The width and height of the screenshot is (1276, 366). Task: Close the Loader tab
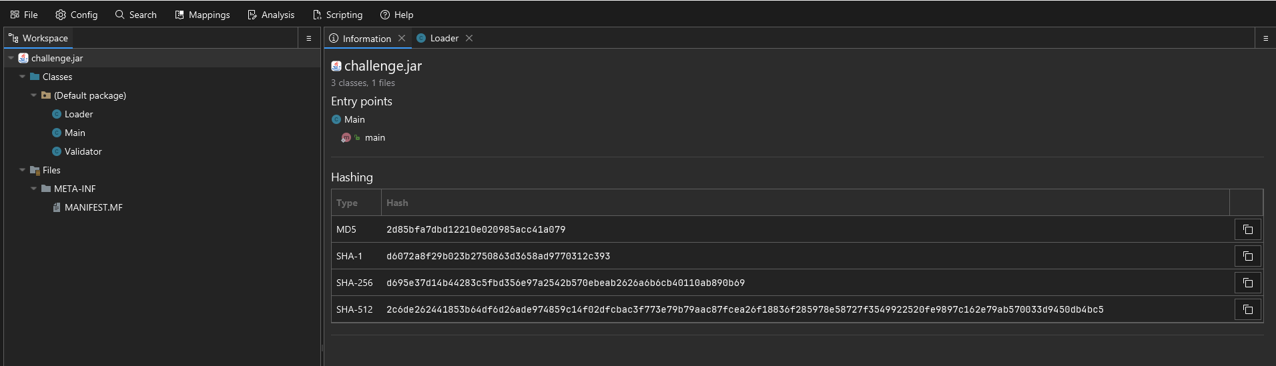tap(469, 38)
